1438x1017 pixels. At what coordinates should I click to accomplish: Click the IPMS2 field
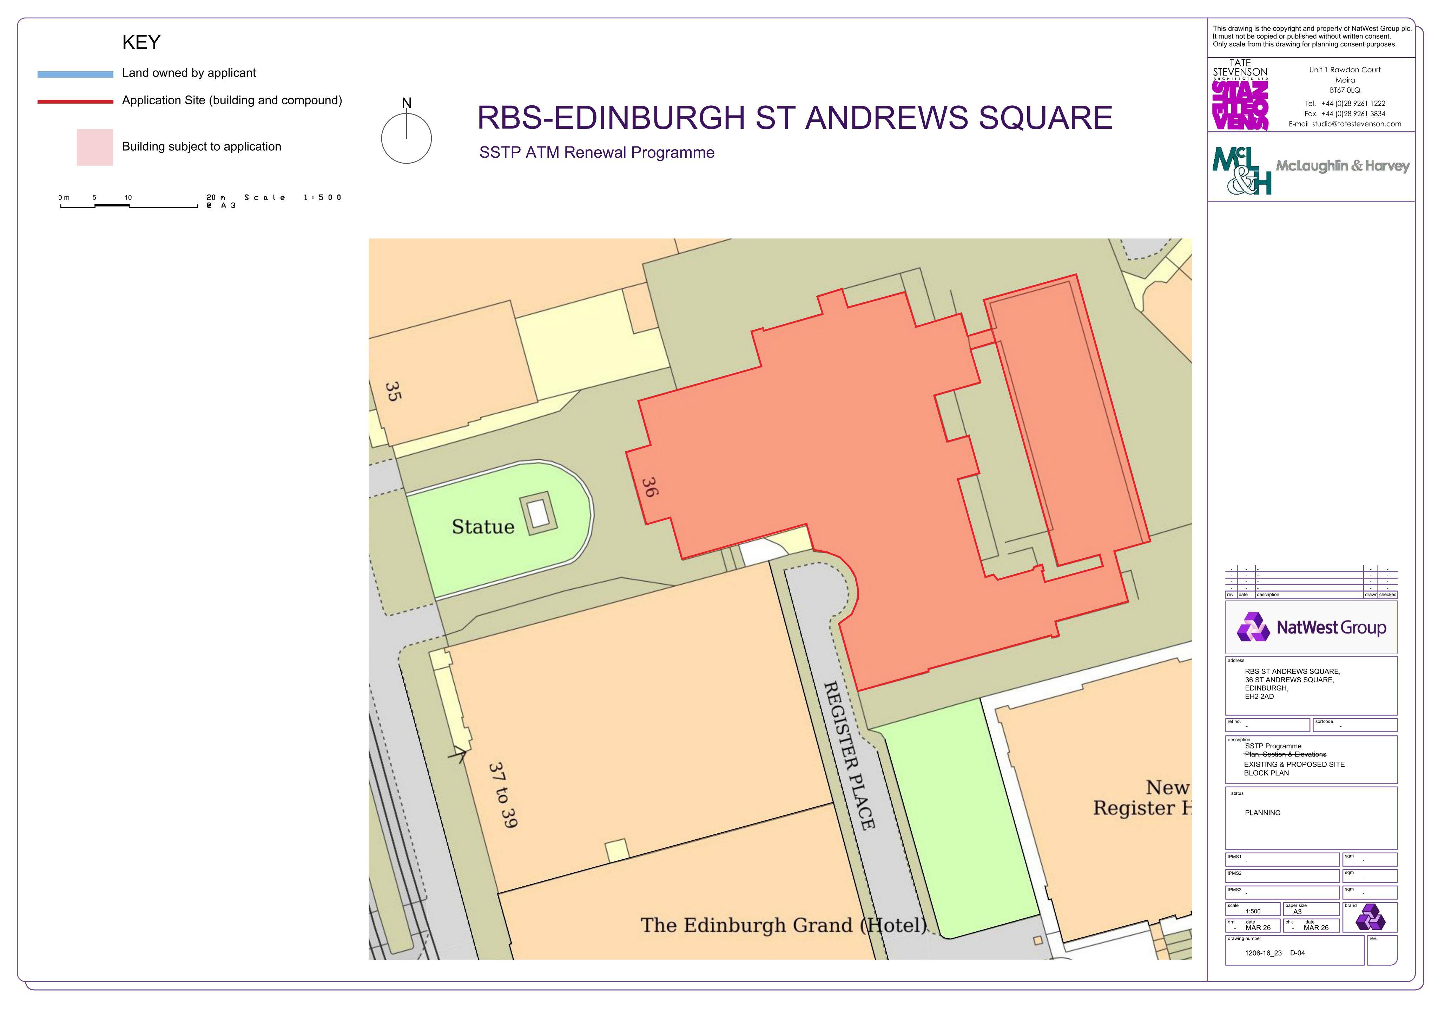[x=1283, y=875]
